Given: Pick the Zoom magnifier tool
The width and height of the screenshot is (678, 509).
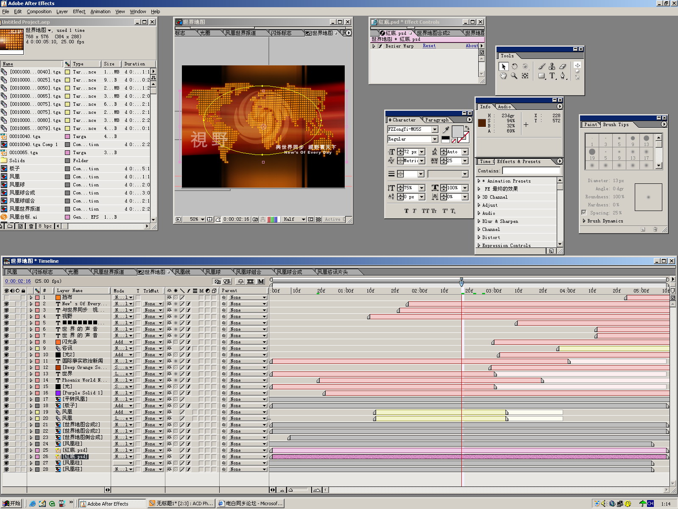Looking at the screenshot, I should (514, 76).
